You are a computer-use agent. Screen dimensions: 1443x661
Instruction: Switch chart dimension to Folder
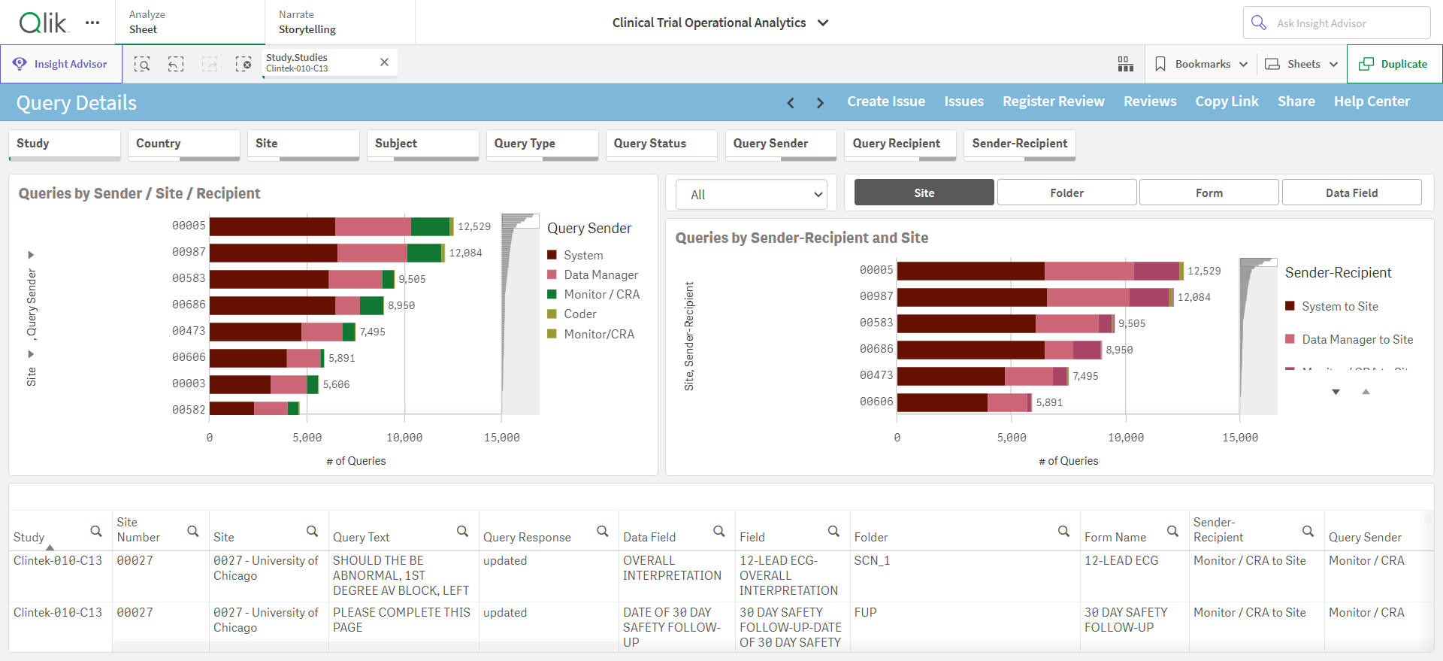click(x=1066, y=193)
